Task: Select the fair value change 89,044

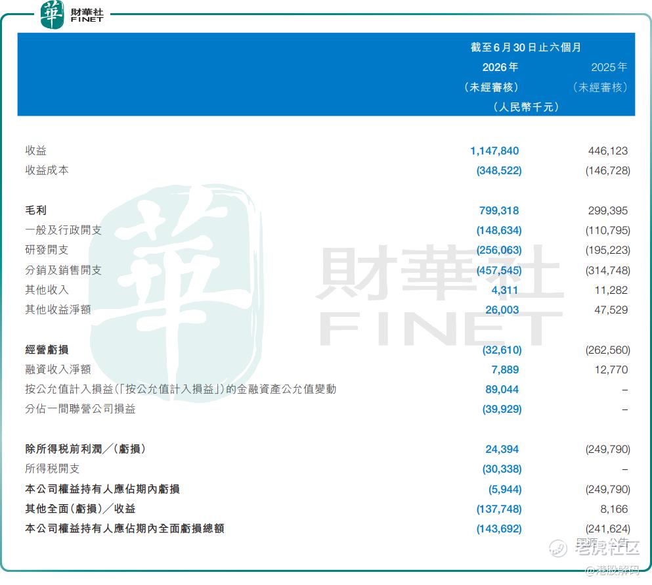Action: pyautogui.click(x=502, y=390)
